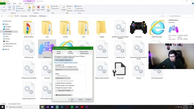The width and height of the screenshot is (194, 109).
Task: Open the address bar history dropdown
Action: tap(160, 16)
